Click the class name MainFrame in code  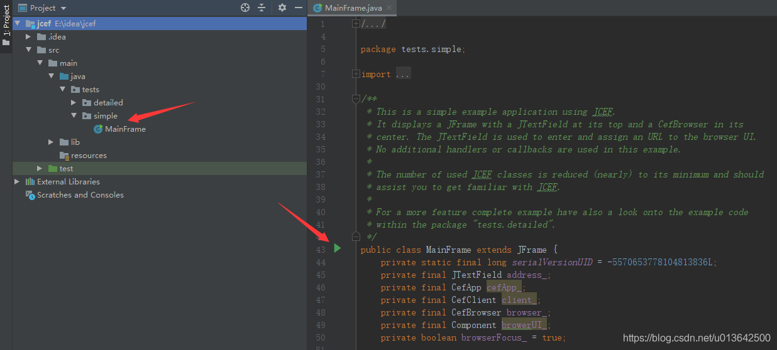[448, 250]
